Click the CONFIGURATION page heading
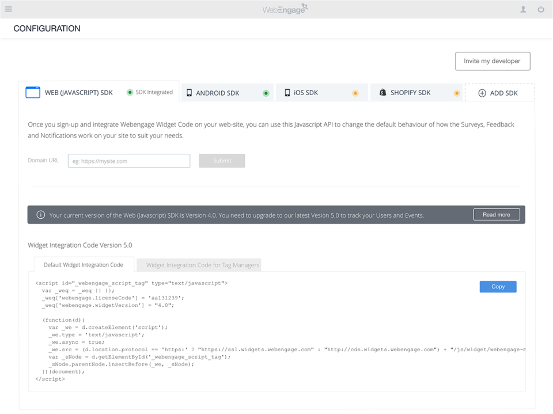 (47, 29)
